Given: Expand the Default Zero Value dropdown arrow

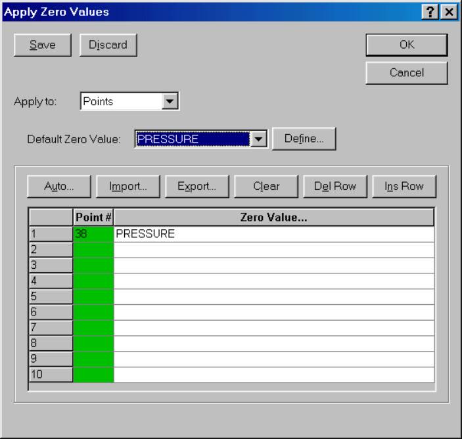Looking at the screenshot, I should (259, 139).
